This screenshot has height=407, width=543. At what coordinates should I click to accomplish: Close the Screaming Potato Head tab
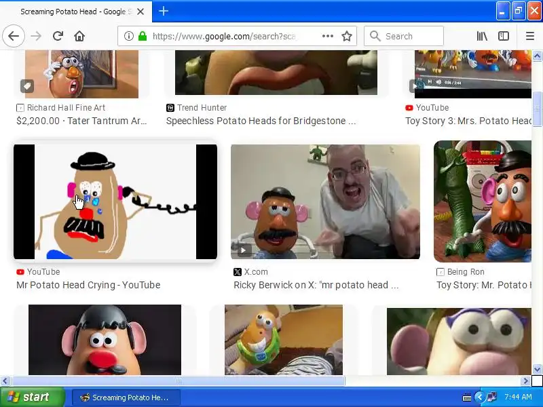[141, 12]
